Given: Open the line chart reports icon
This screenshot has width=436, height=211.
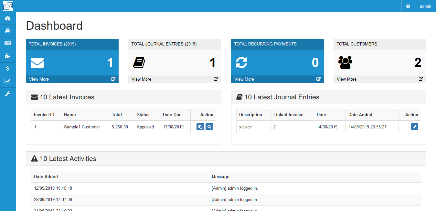Looking at the screenshot, I should [7, 81].
